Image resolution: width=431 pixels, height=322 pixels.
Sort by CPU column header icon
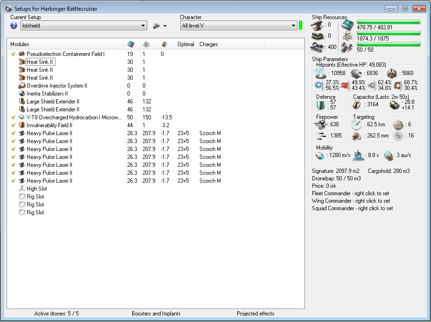click(x=131, y=44)
